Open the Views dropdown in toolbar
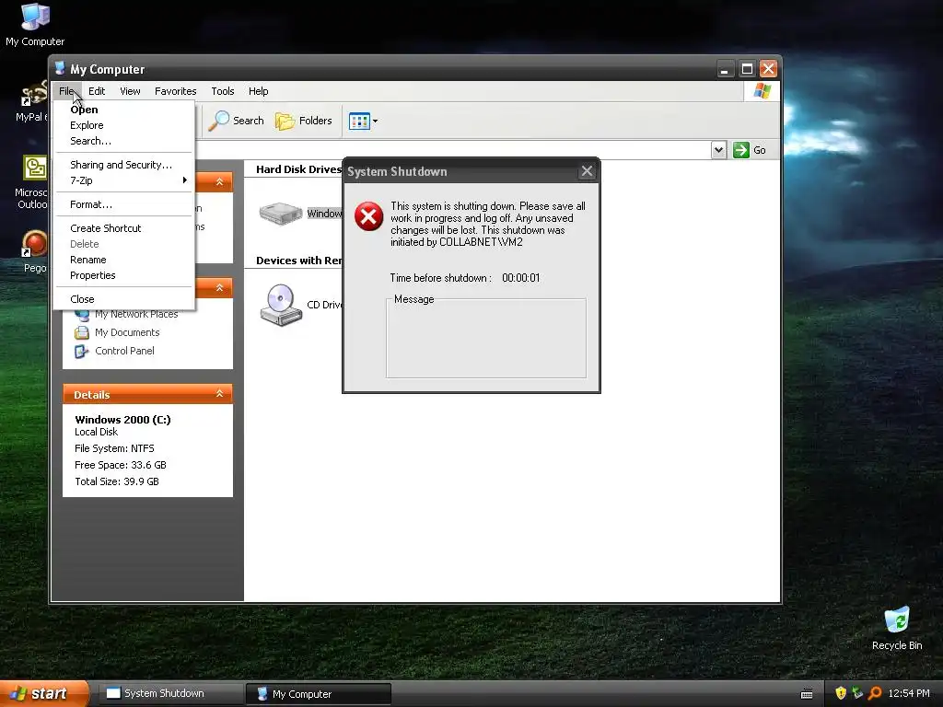 coord(363,121)
